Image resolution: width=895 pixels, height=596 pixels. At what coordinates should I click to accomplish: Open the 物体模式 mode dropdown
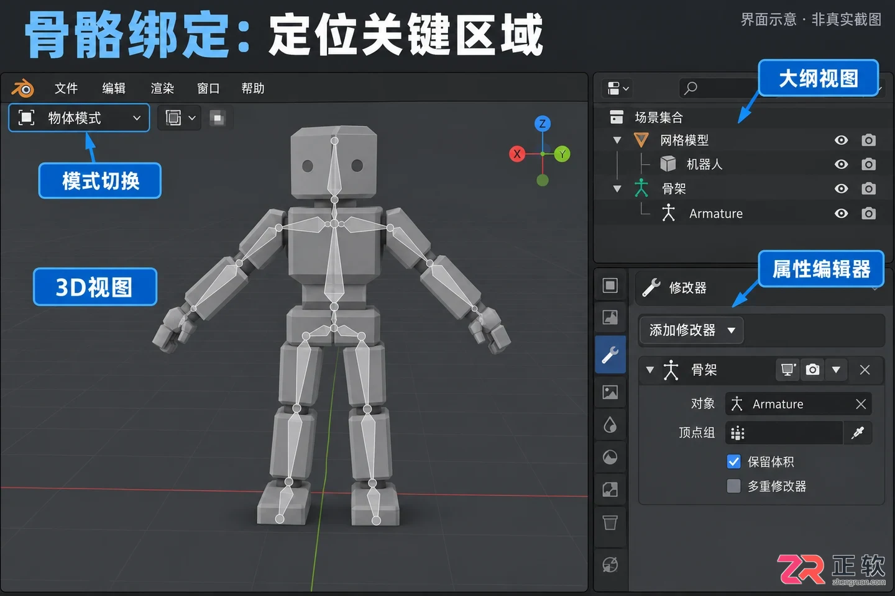[79, 118]
